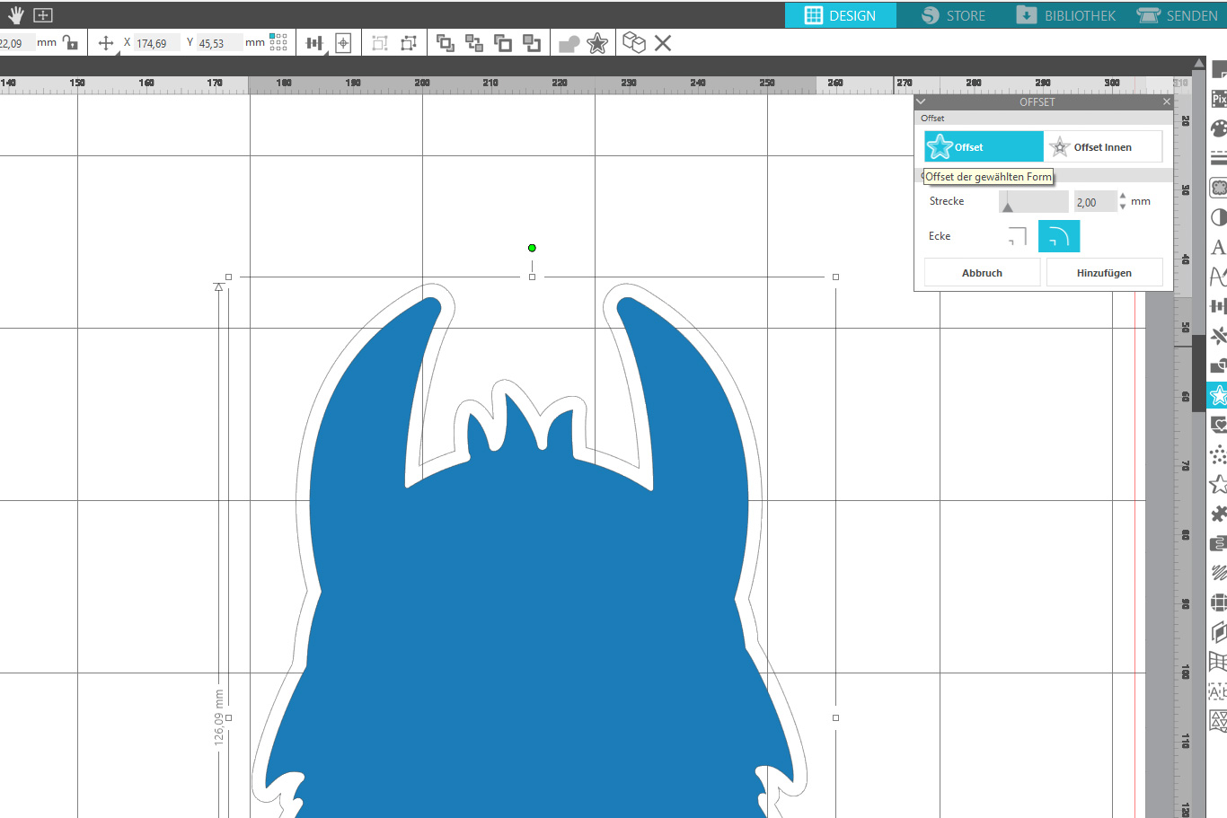Open the BIBLIOTHEK tab
Viewport: 1227px width, 818px height.
point(1066,15)
